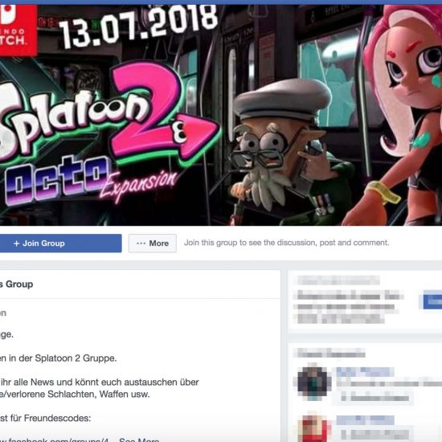Click the Nintendo Switch logo on cover
The height and width of the screenshot is (442, 442).
[18, 30]
